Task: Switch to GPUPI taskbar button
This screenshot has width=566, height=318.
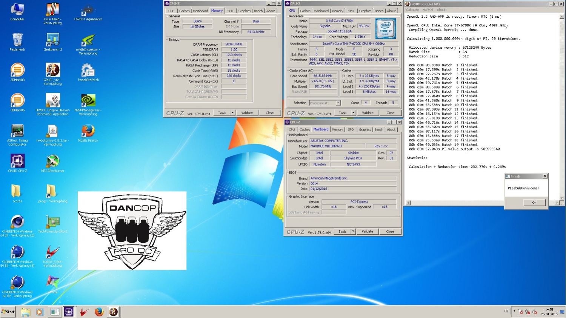Action: click(x=113, y=312)
